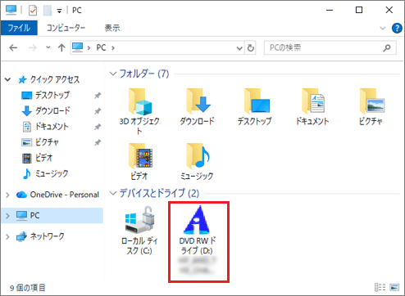Open the ミュージック folder in main pane

(x=197, y=161)
